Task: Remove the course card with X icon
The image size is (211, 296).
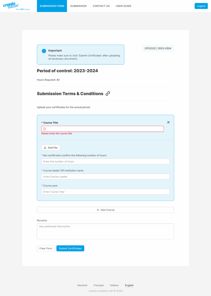Action: coord(168,122)
